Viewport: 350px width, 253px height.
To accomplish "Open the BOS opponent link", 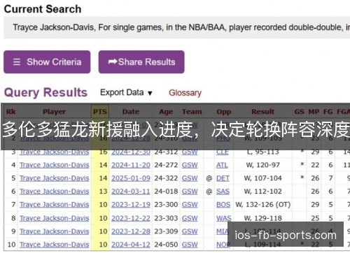I will pyautogui.click(x=223, y=205).
